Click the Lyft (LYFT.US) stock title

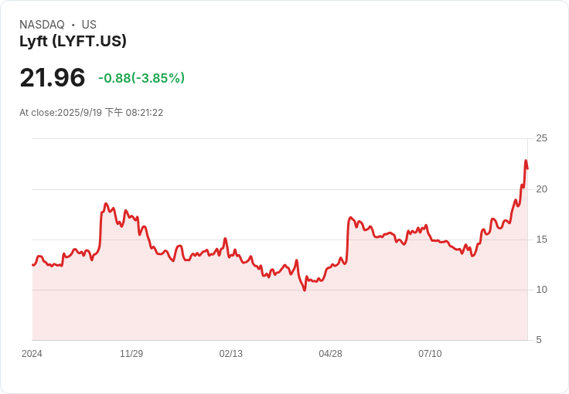[73, 41]
